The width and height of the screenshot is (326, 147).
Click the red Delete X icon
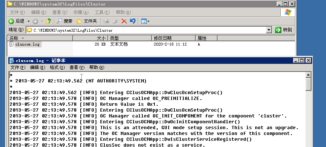[x=124, y=21]
